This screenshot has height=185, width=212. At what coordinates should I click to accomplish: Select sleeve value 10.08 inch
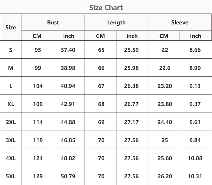(x=195, y=158)
